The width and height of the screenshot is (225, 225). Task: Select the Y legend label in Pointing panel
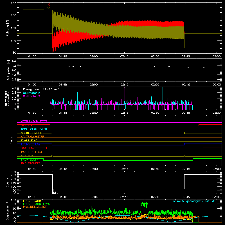(x=49, y=9)
